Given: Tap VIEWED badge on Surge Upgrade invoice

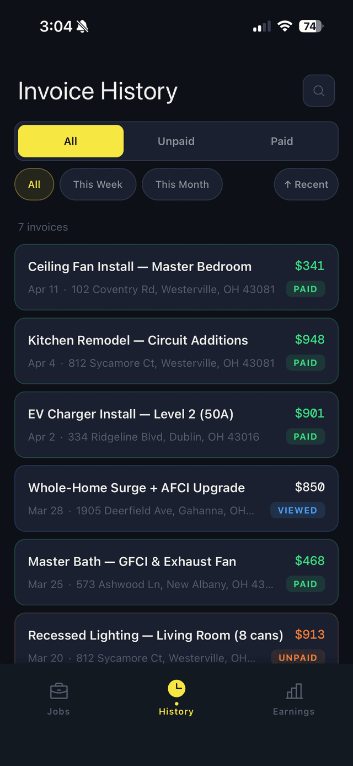Looking at the screenshot, I should pos(297,510).
